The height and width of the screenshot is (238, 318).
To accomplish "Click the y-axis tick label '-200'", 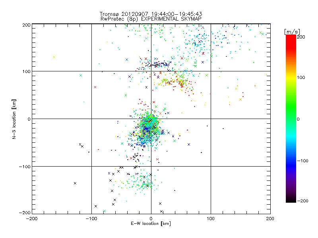I will click(x=25, y=213).
